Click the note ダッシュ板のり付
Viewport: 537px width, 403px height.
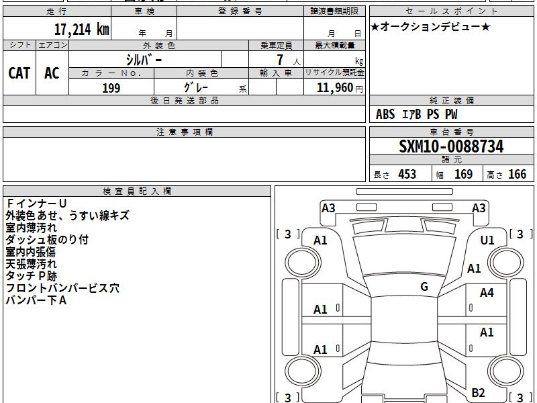pyautogui.click(x=47, y=240)
